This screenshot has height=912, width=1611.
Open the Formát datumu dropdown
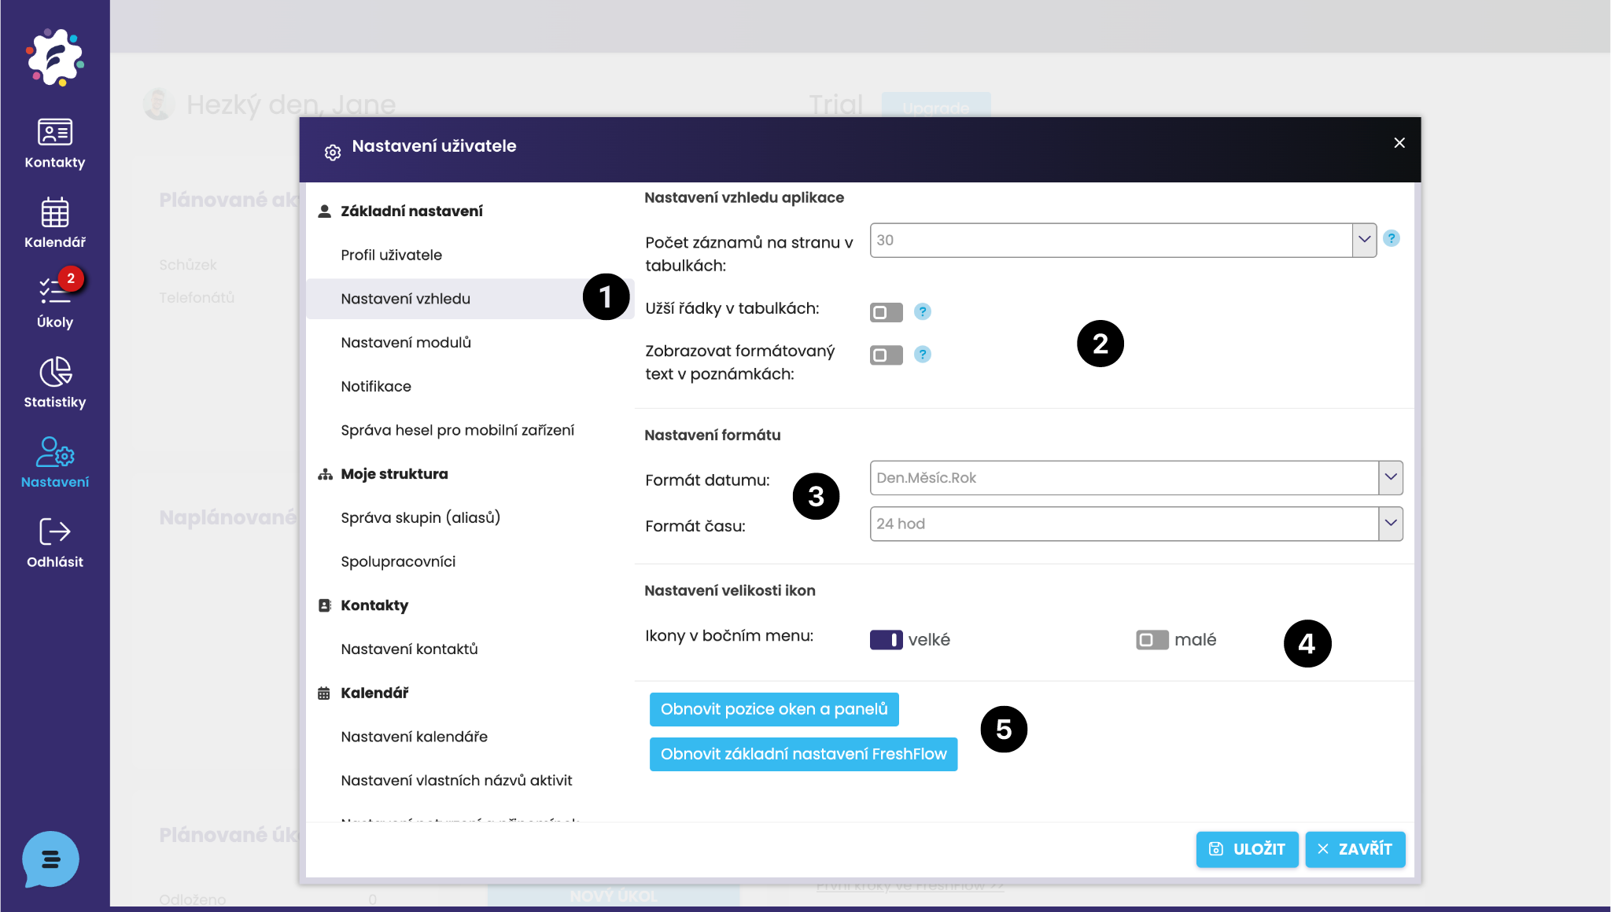click(1390, 477)
